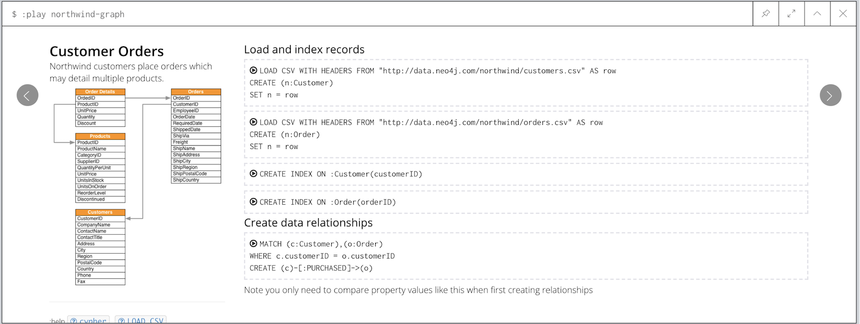Pin the northwind-graph frame
The width and height of the screenshot is (860, 324).
[x=765, y=13]
